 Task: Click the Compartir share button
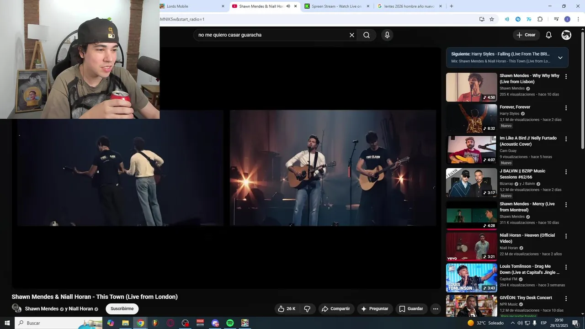pos(335,309)
